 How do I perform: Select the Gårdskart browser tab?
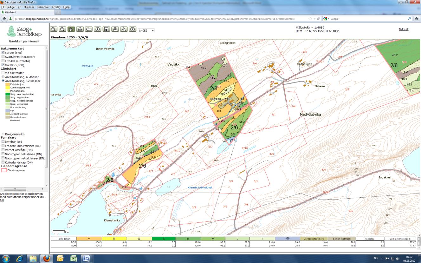tap(27, 12)
